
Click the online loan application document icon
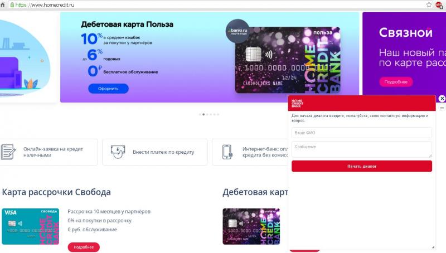point(8,152)
